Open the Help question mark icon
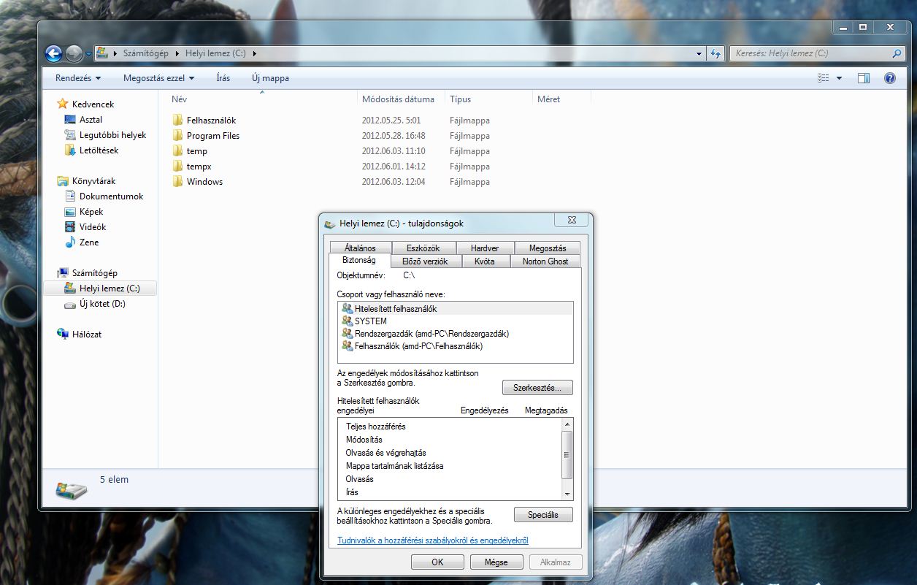The image size is (917, 585). [x=889, y=78]
